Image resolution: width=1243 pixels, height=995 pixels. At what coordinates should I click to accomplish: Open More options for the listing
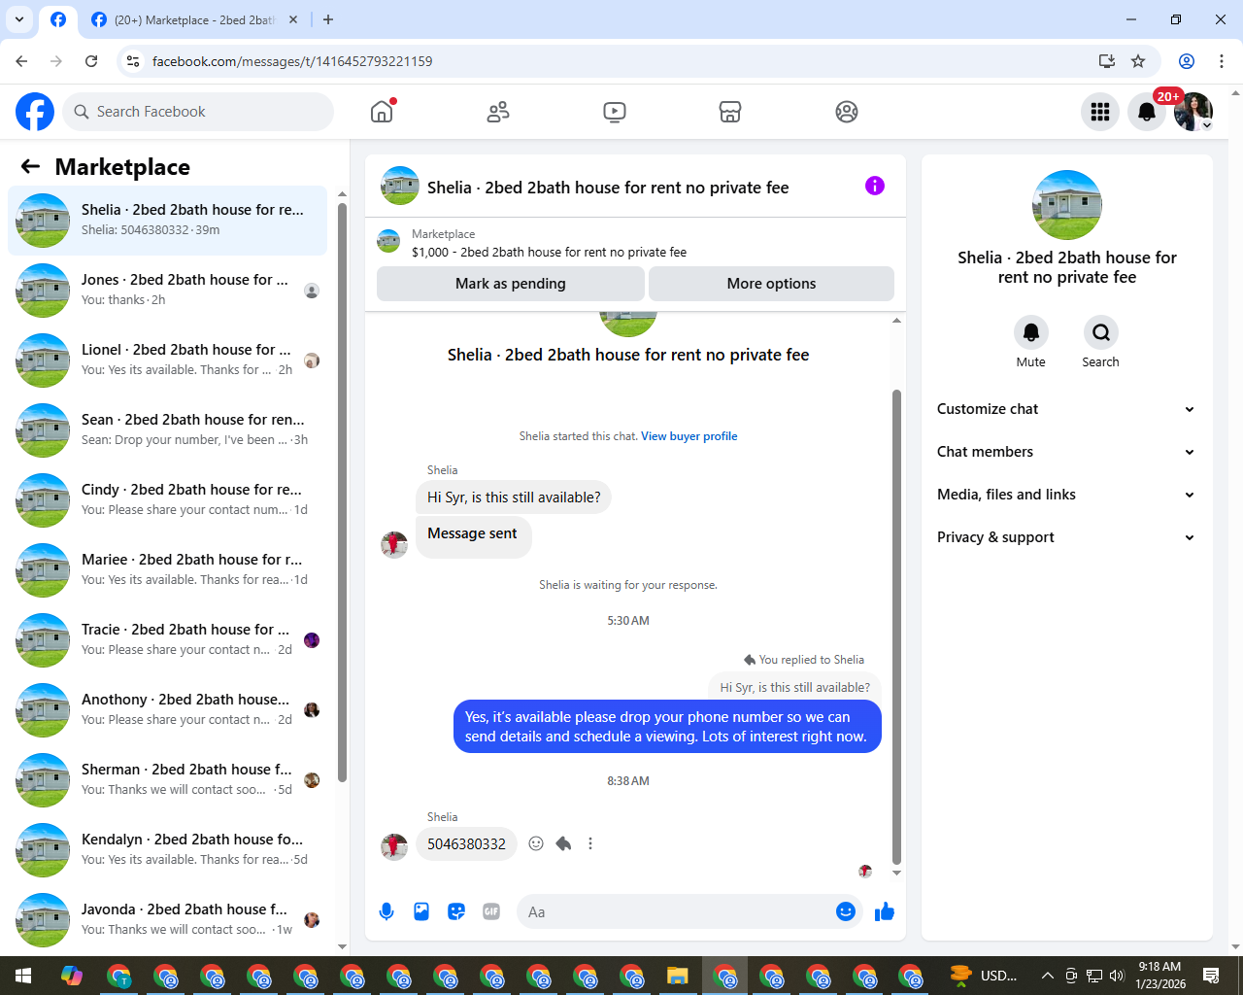[x=771, y=284]
